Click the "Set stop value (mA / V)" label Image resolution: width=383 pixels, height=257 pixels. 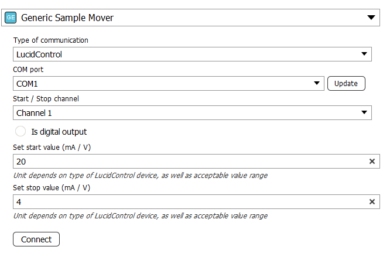(53, 188)
